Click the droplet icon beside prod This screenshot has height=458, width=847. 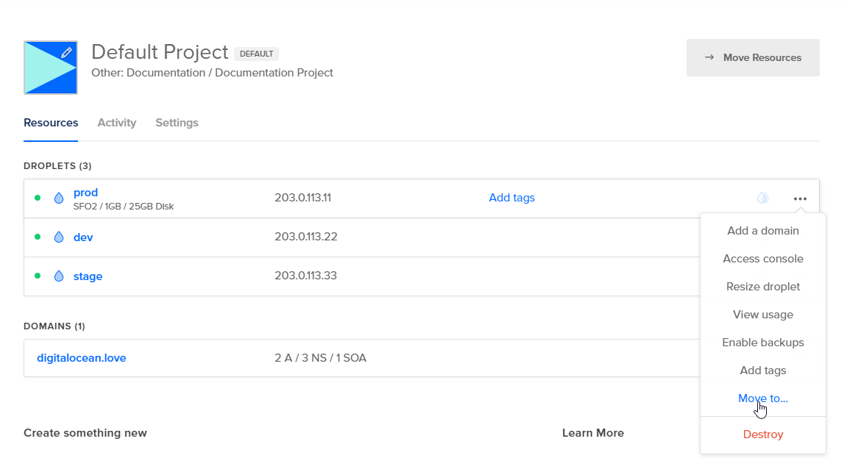[x=59, y=198]
